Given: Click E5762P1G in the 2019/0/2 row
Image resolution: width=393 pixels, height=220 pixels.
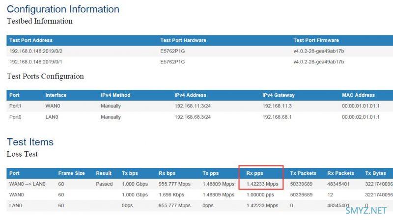Looking at the screenshot, I should tap(172, 51).
